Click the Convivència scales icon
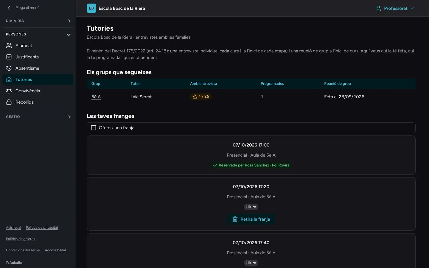Screen dimensions: 429x268 coord(9,91)
